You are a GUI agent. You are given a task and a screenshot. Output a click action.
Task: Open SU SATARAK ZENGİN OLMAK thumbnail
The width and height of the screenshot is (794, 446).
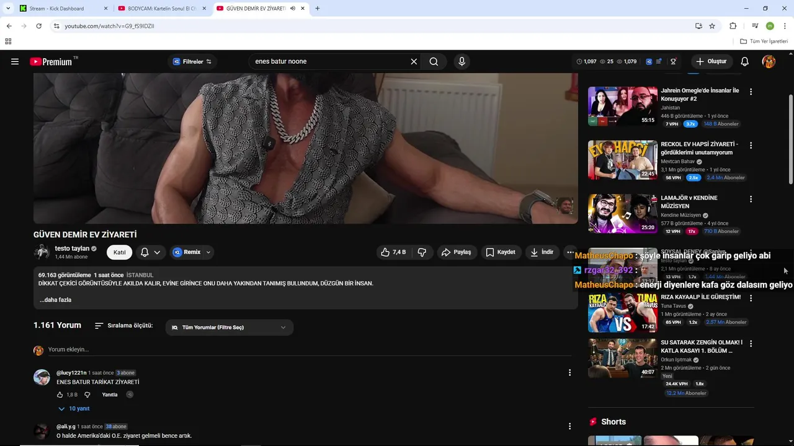point(622,358)
